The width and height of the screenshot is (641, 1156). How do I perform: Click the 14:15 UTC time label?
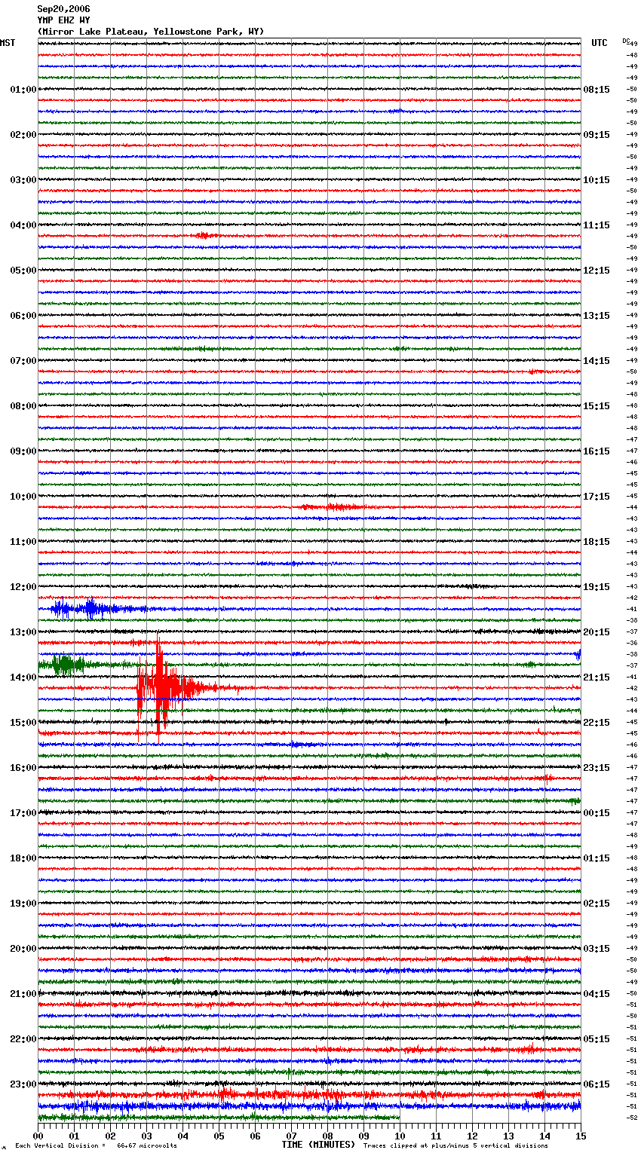[597, 361]
